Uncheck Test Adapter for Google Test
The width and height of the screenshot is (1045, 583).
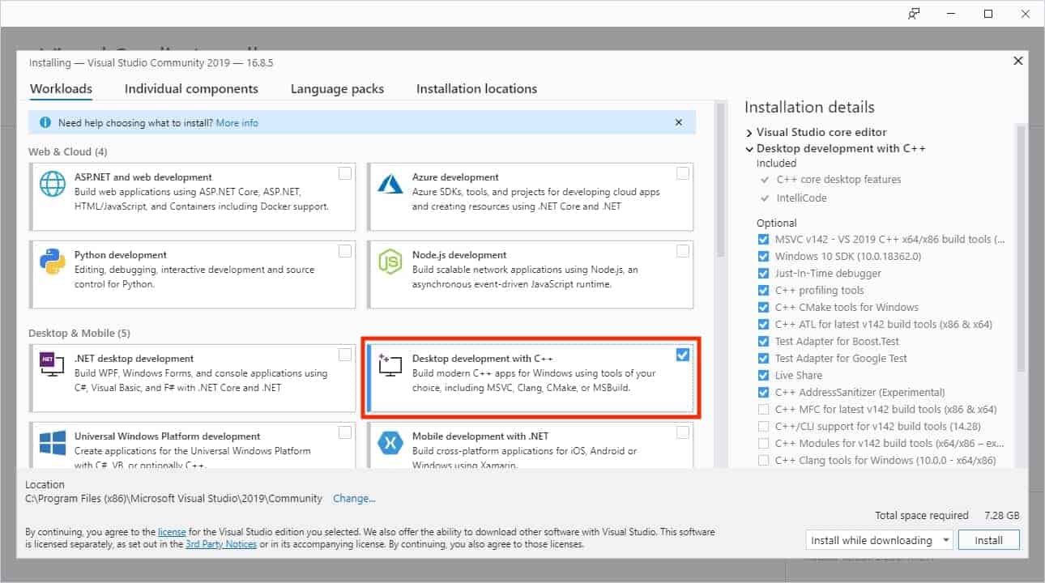click(763, 359)
